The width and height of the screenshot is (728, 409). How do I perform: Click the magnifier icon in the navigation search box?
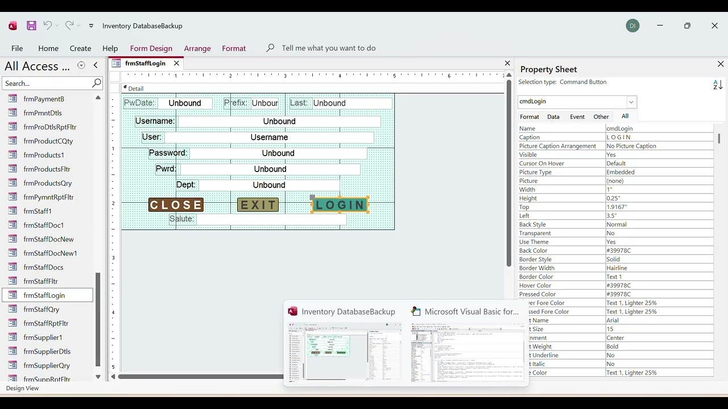pos(97,83)
